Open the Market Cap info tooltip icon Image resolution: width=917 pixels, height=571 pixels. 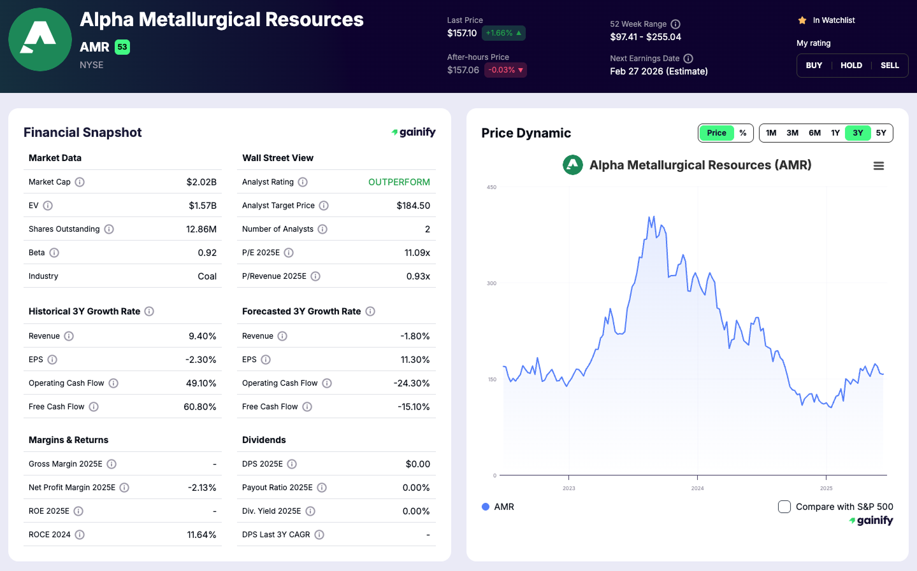(x=80, y=181)
